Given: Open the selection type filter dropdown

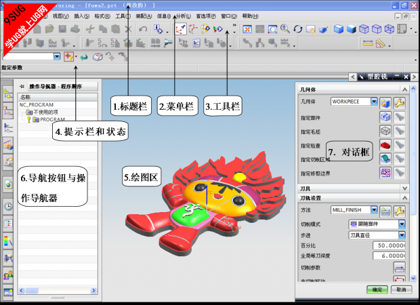Looking at the screenshot, I should [x=57, y=56].
